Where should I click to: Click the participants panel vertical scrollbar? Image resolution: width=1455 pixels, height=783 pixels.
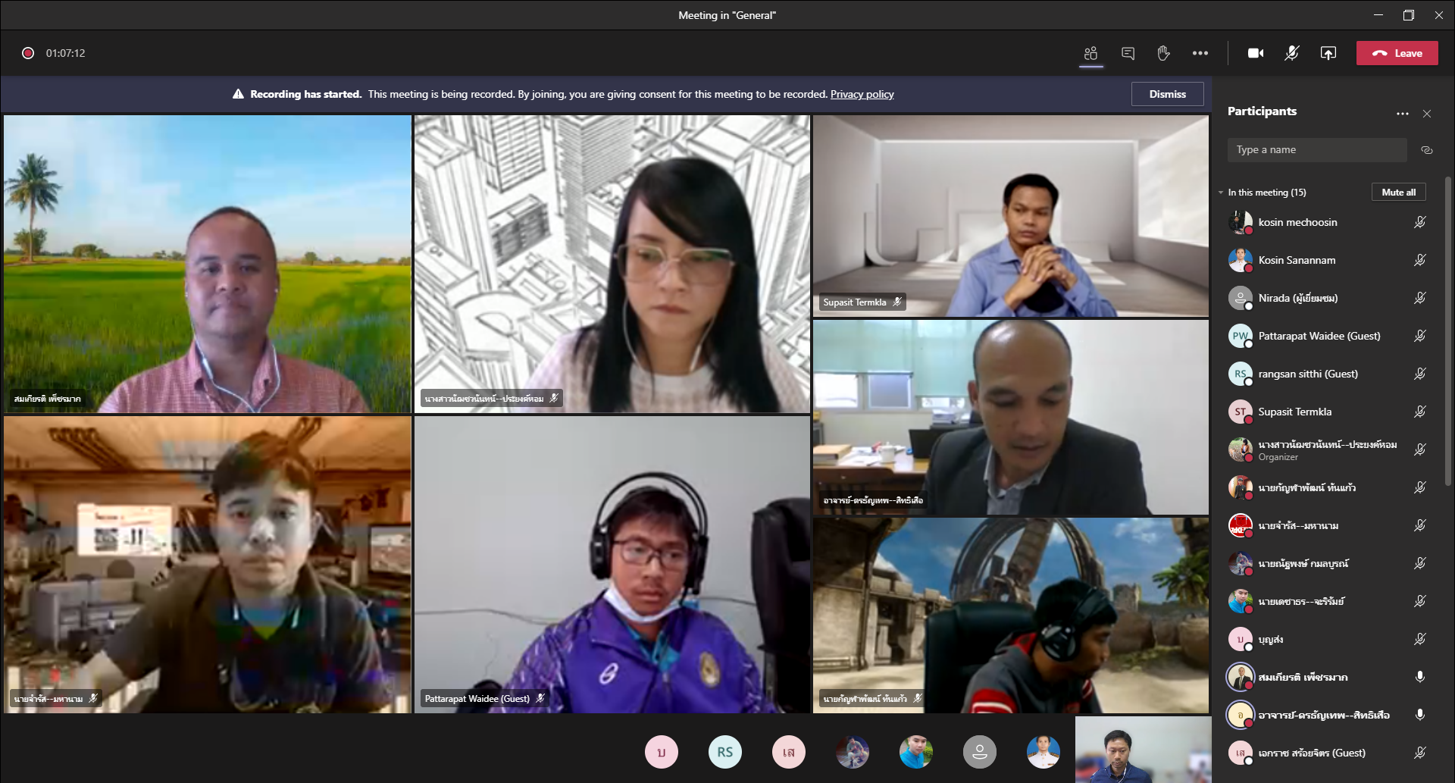[1448, 334]
